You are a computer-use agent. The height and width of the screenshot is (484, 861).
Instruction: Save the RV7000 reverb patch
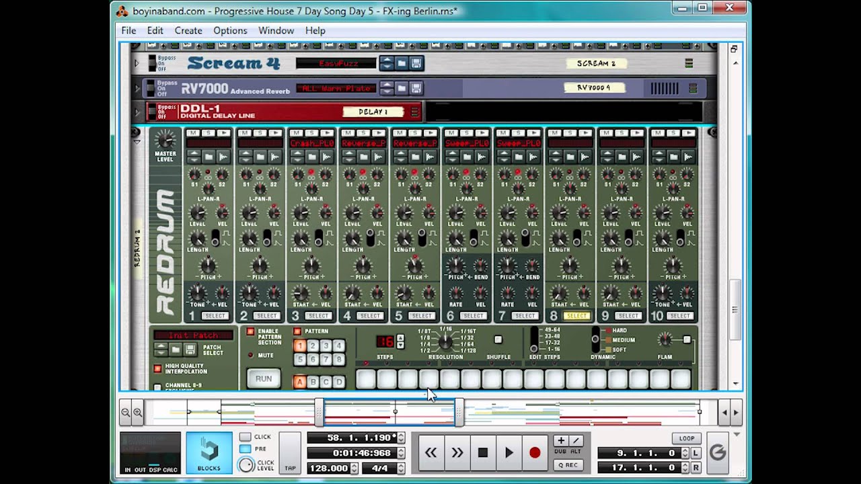tap(416, 88)
